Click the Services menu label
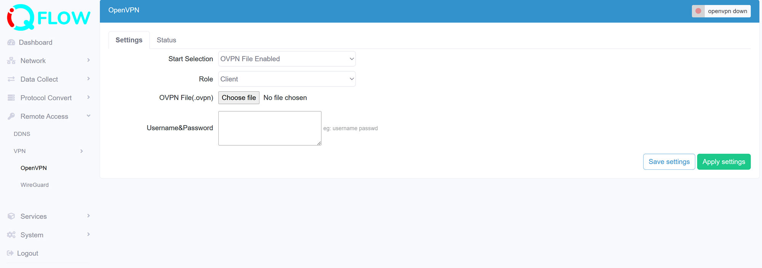This screenshot has width=762, height=268. point(34,216)
